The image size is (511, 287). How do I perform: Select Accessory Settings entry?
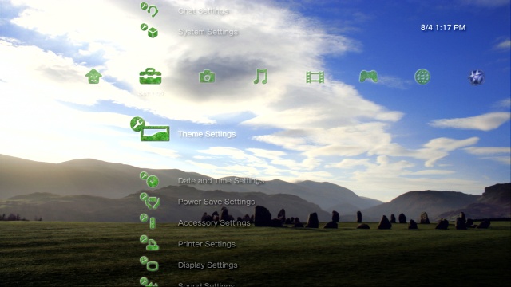click(x=214, y=223)
